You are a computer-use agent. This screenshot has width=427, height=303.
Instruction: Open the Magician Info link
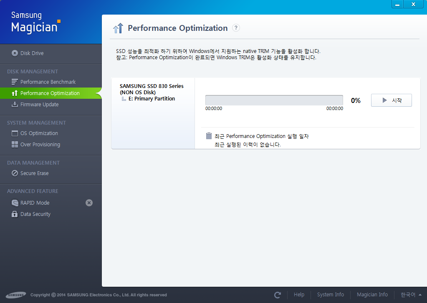click(x=372, y=295)
